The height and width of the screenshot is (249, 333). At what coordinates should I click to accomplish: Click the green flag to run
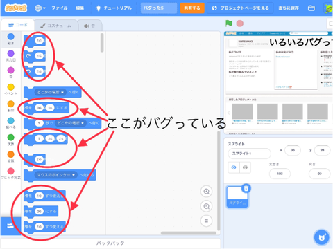click(x=229, y=24)
